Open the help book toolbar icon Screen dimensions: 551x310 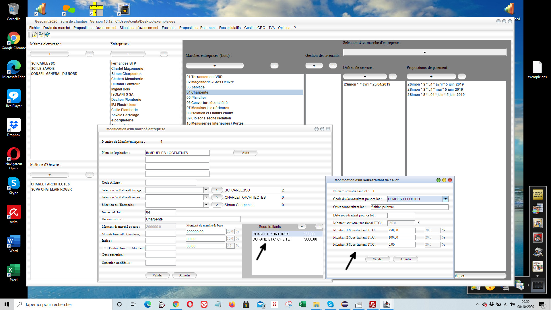(x=47, y=35)
